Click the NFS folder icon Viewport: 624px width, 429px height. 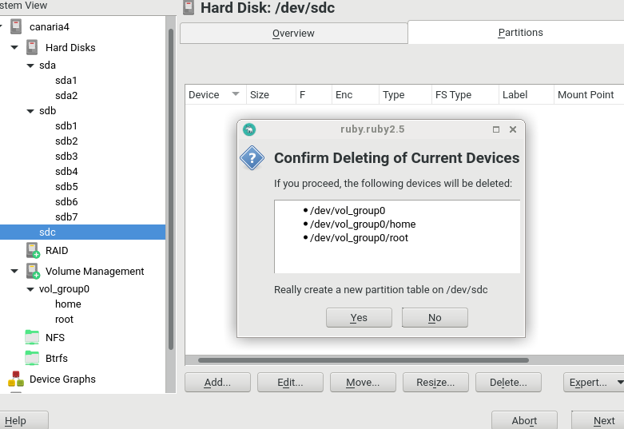pos(32,337)
